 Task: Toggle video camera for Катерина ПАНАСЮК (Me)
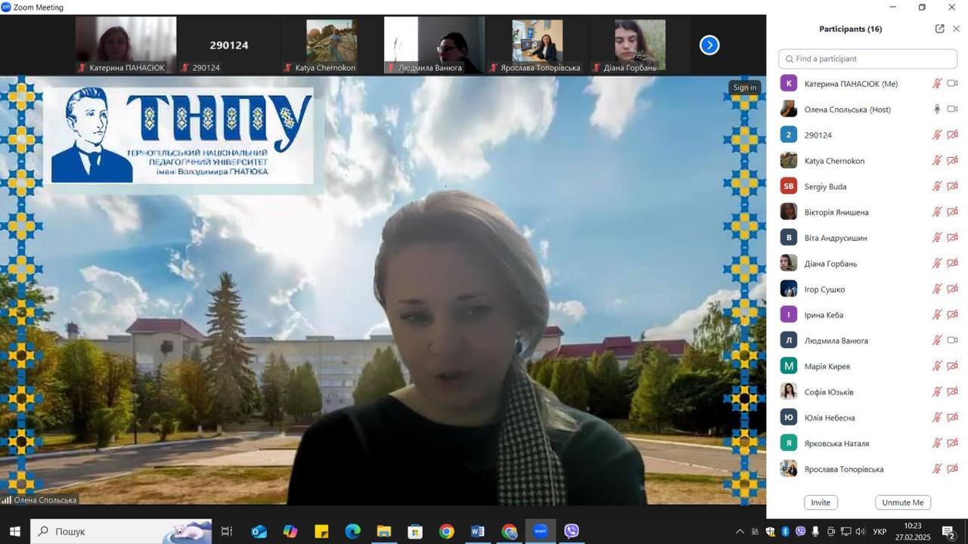(953, 84)
